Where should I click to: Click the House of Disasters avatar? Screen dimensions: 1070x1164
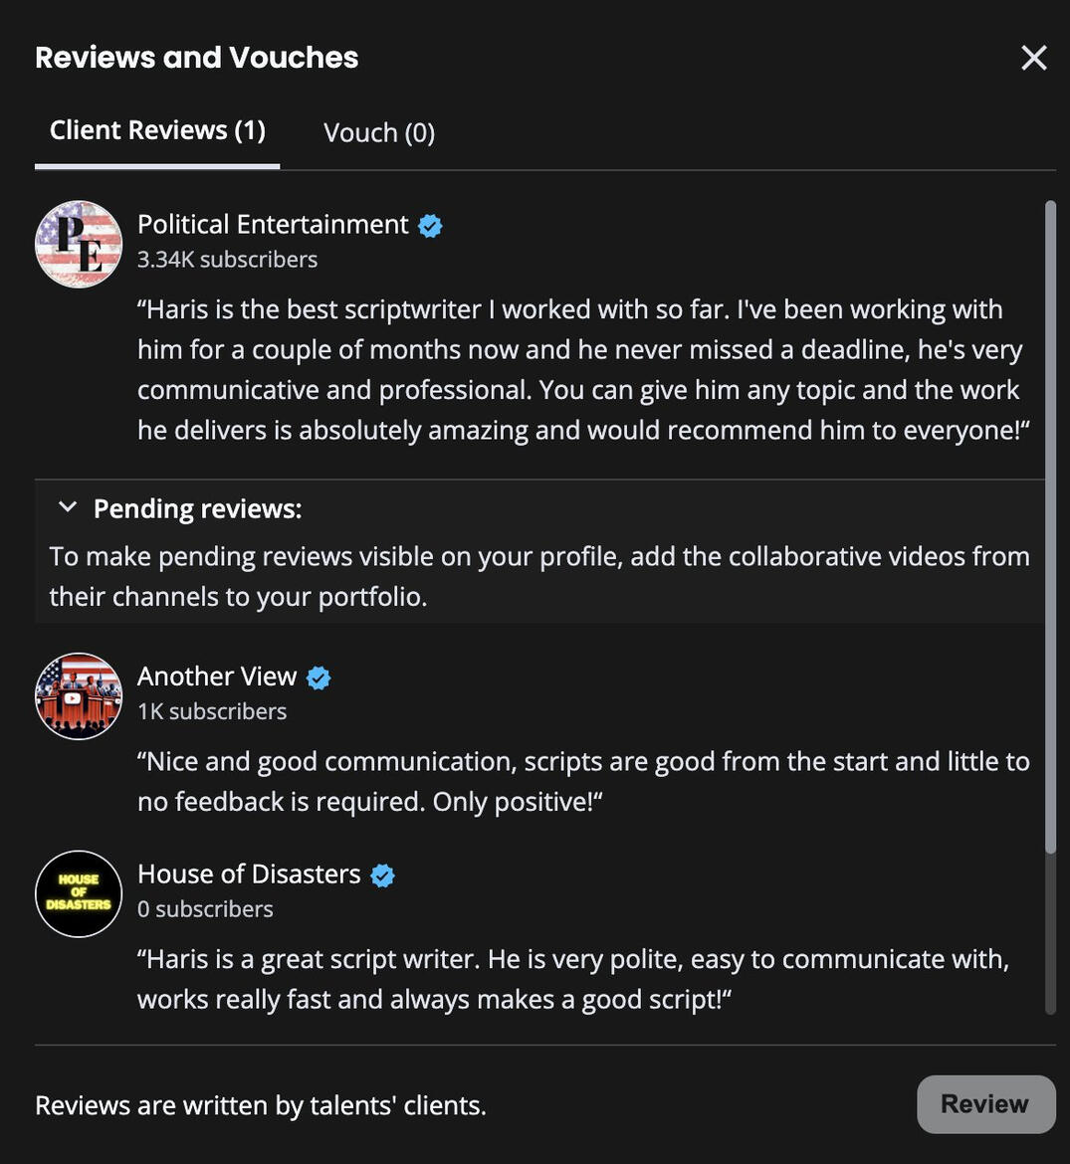(79, 893)
